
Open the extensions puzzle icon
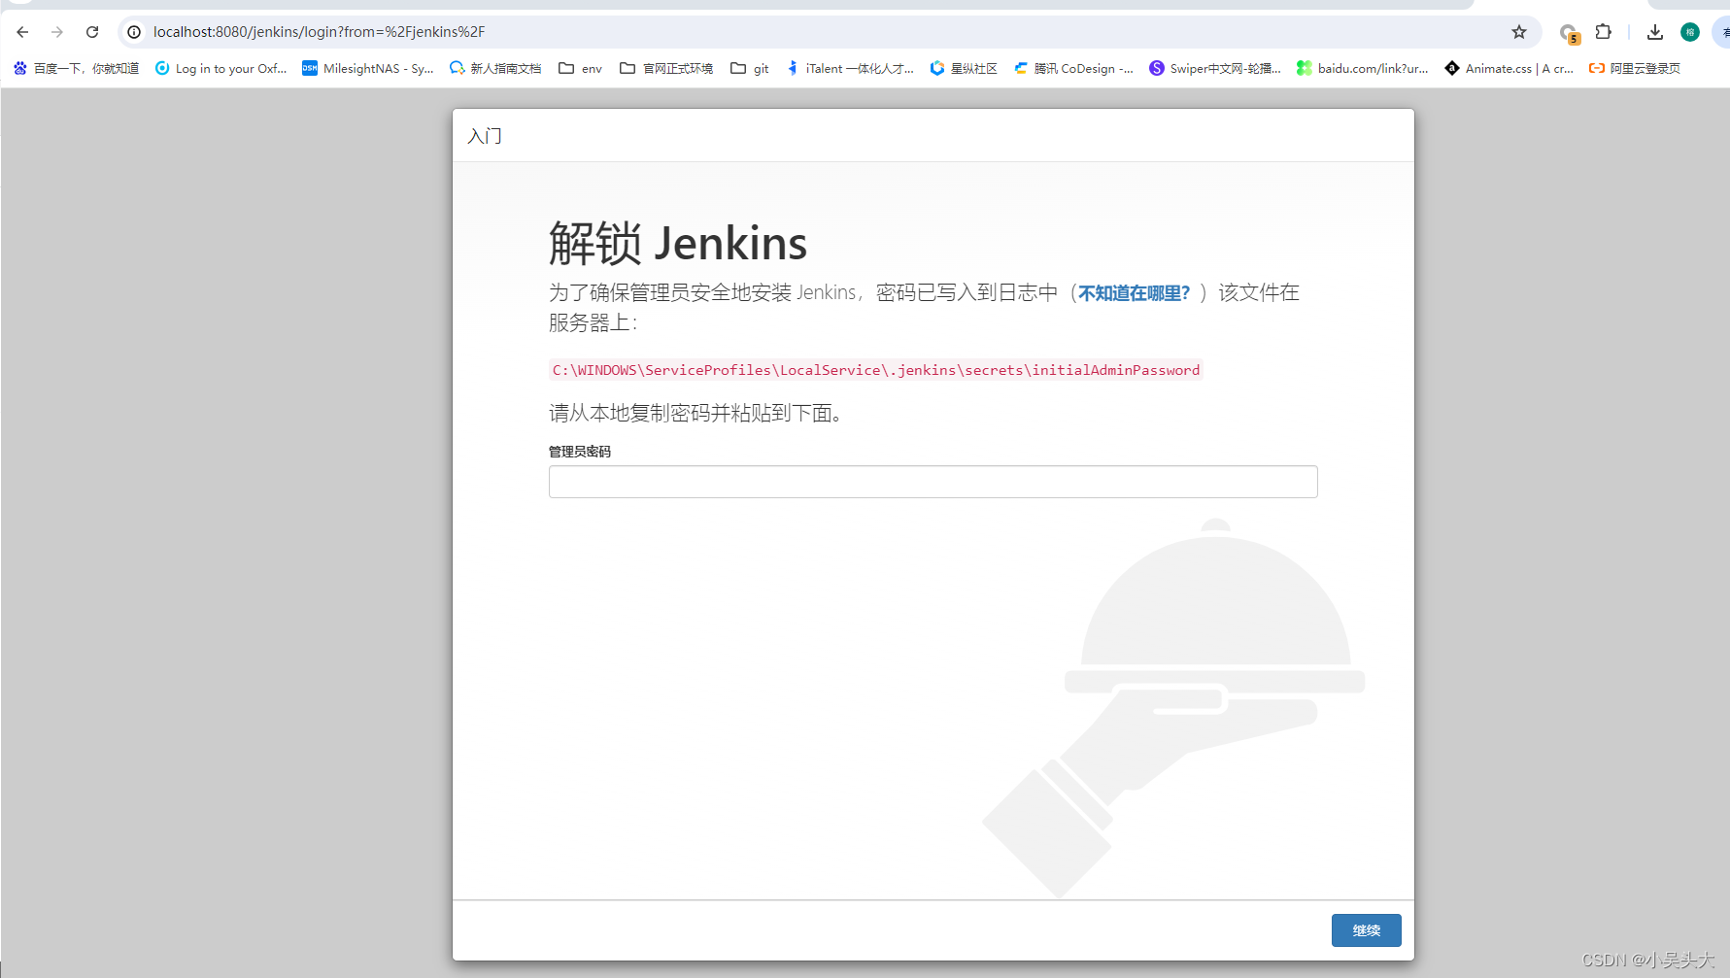(x=1604, y=32)
